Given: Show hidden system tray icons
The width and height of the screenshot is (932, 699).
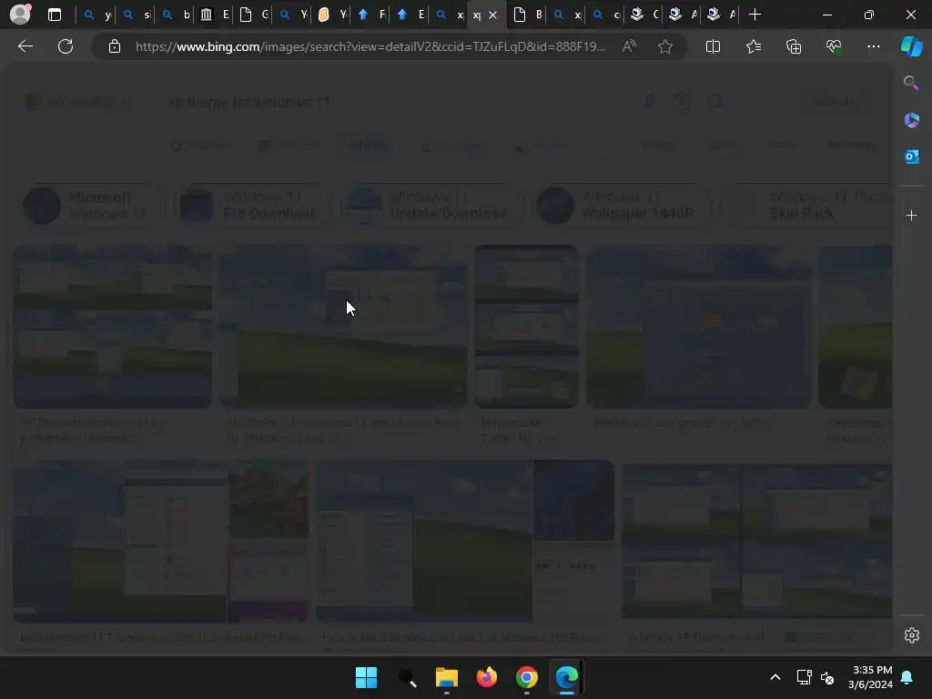Looking at the screenshot, I should click(x=775, y=677).
